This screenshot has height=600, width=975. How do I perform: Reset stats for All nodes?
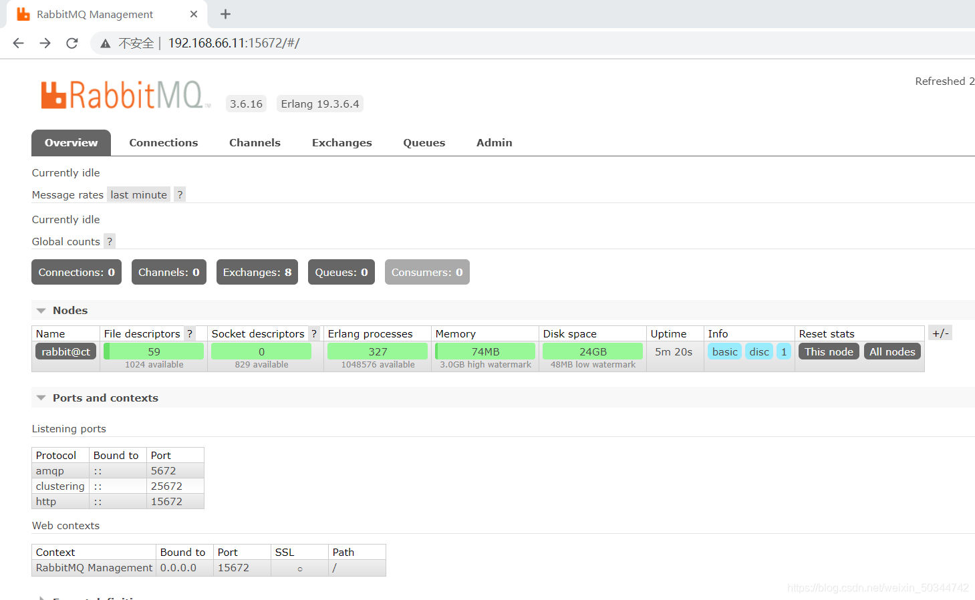point(892,351)
